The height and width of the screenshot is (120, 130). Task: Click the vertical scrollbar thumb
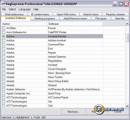click(x=127, y=38)
